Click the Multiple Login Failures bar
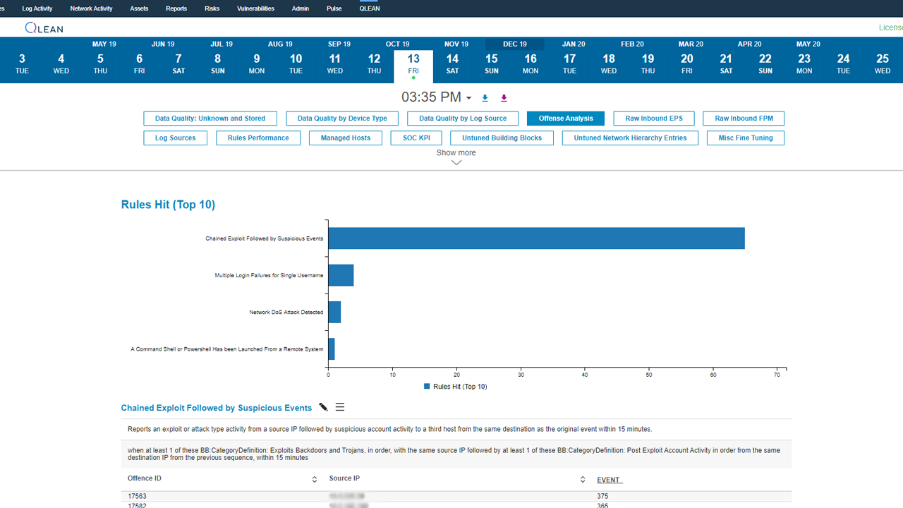The height and width of the screenshot is (508, 903). [x=341, y=275]
